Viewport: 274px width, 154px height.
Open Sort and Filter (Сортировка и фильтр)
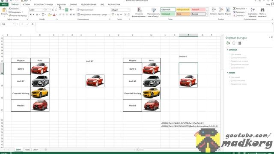(253, 12)
